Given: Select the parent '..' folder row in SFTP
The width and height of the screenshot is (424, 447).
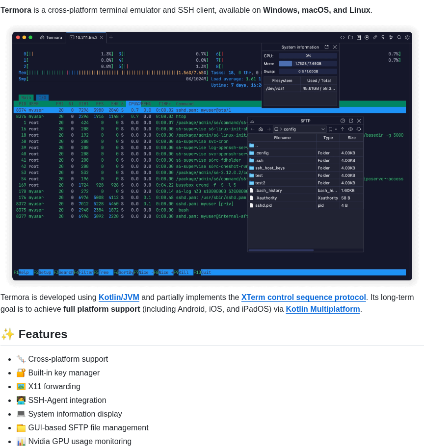Looking at the screenshot, I should tap(306, 146).
